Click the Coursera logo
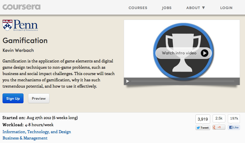This screenshot has height=143, width=245. pyautogui.click(x=21, y=7)
